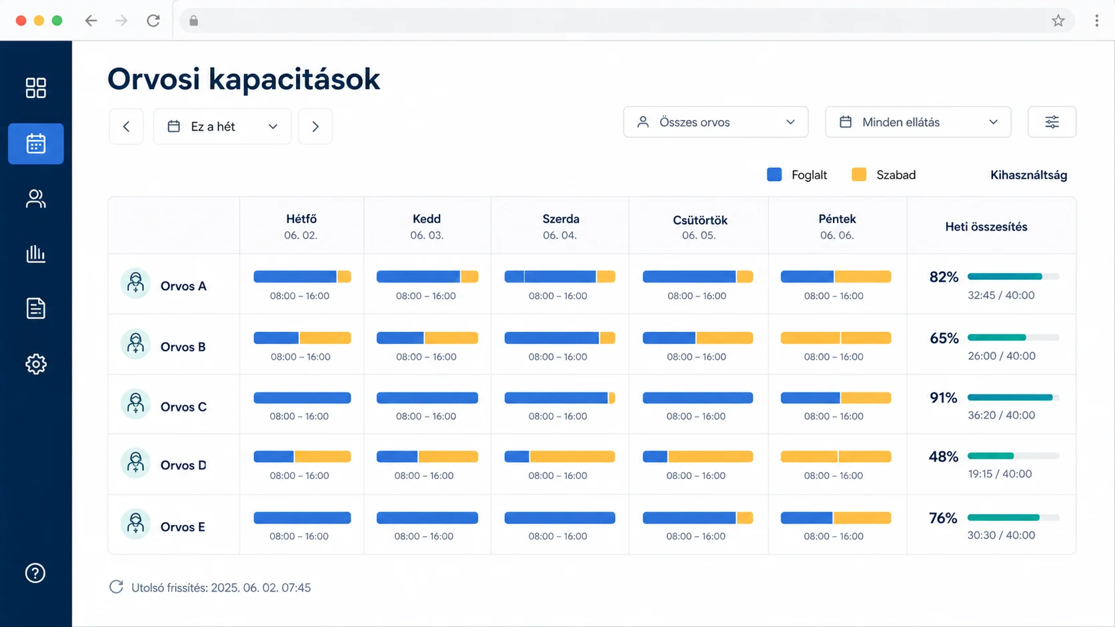Click the Szabad legend label

(x=896, y=175)
